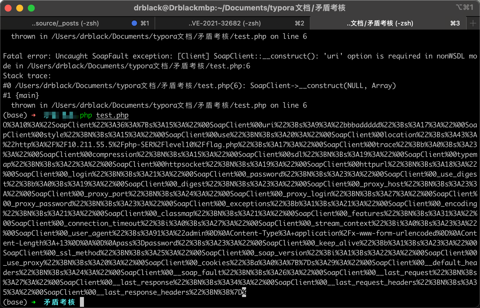Switch to the ..VE-2021-32682 (-zsh) tab

click(x=232, y=23)
